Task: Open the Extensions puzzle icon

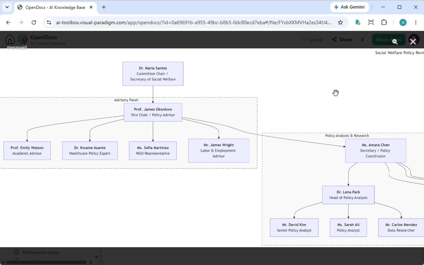Action: coord(384,22)
